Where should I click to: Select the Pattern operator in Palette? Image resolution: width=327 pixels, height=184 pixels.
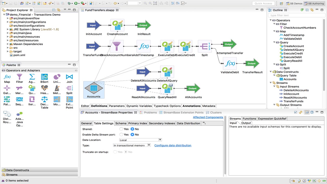(7, 101)
